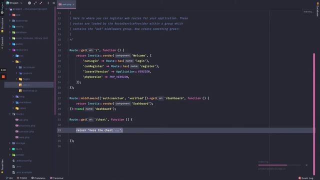Expand the app folder

[10, 15]
